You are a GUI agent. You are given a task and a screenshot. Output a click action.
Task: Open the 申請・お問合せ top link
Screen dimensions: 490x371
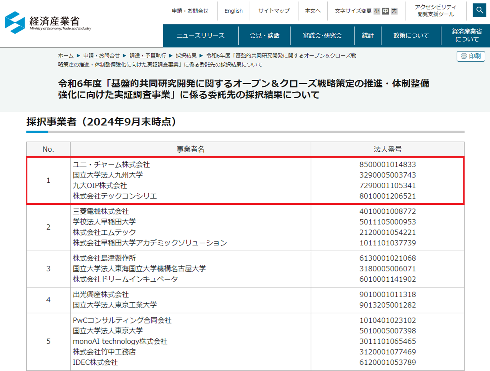pyautogui.click(x=190, y=11)
